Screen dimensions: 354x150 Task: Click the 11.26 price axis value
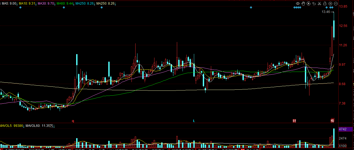[x=343, y=45]
